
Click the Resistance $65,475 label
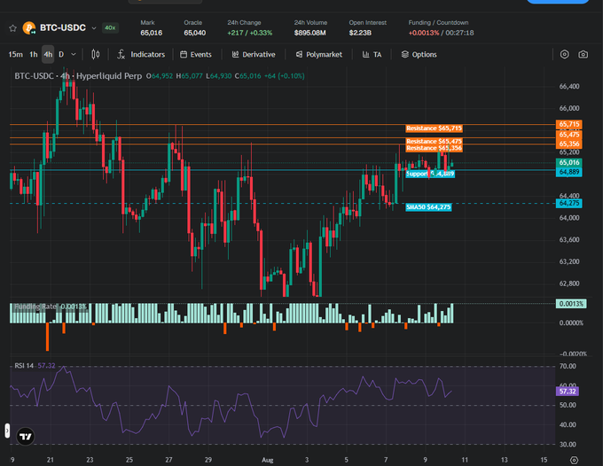point(434,142)
